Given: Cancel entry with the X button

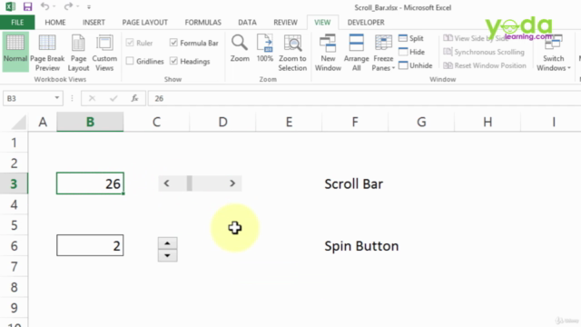Looking at the screenshot, I should [x=92, y=98].
